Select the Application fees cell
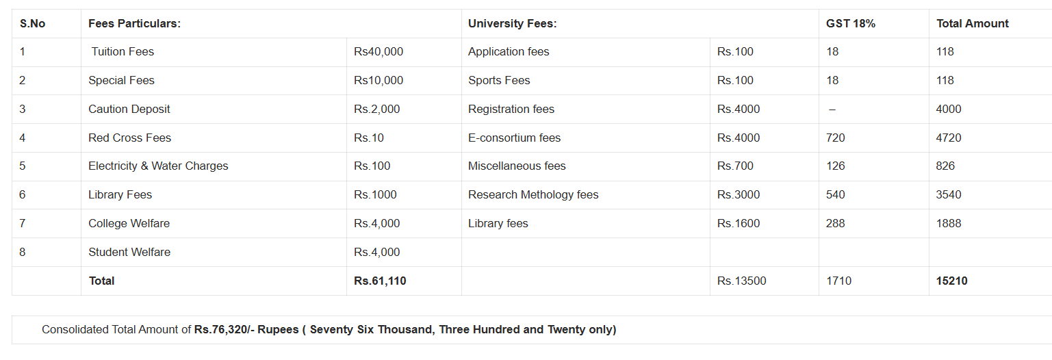1052x360 pixels. [509, 52]
